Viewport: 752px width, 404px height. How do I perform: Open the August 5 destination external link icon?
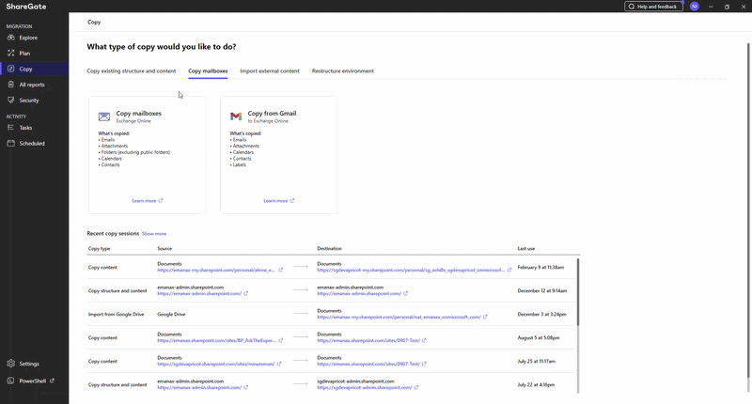[x=425, y=341]
